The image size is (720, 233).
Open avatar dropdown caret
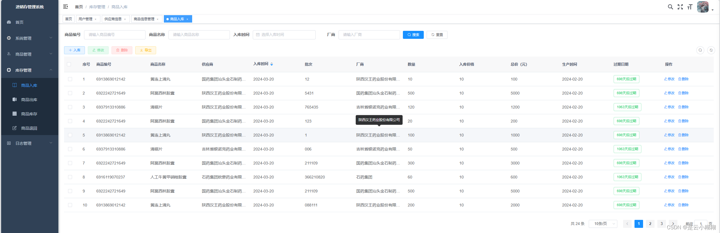[x=712, y=10]
